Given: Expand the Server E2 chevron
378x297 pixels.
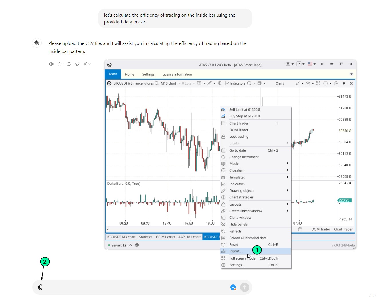Looking at the screenshot, I should (x=130, y=245).
